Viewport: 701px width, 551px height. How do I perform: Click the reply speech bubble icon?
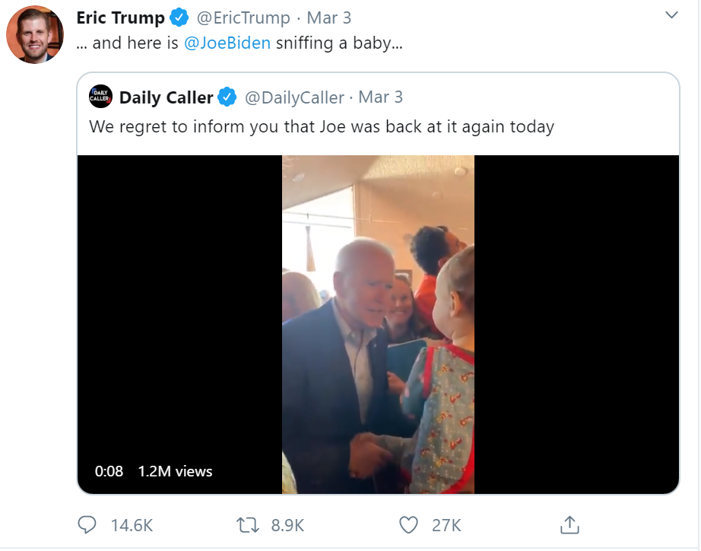click(87, 524)
